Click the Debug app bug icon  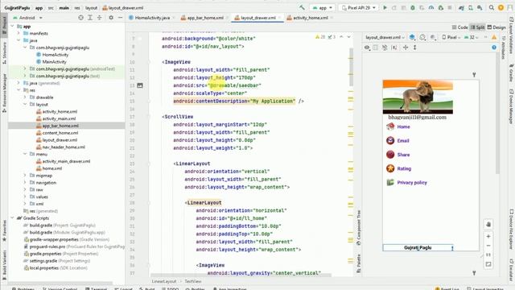413,7
